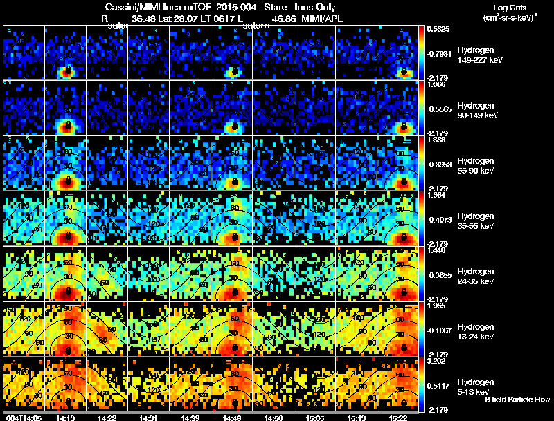Click the color bar beside Hydrogen 13-24 keV
Viewport: 554px width, 421px height.
click(x=421, y=329)
